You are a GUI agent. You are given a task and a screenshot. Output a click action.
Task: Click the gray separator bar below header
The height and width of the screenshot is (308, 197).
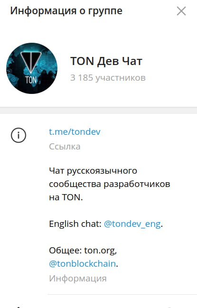(98, 111)
